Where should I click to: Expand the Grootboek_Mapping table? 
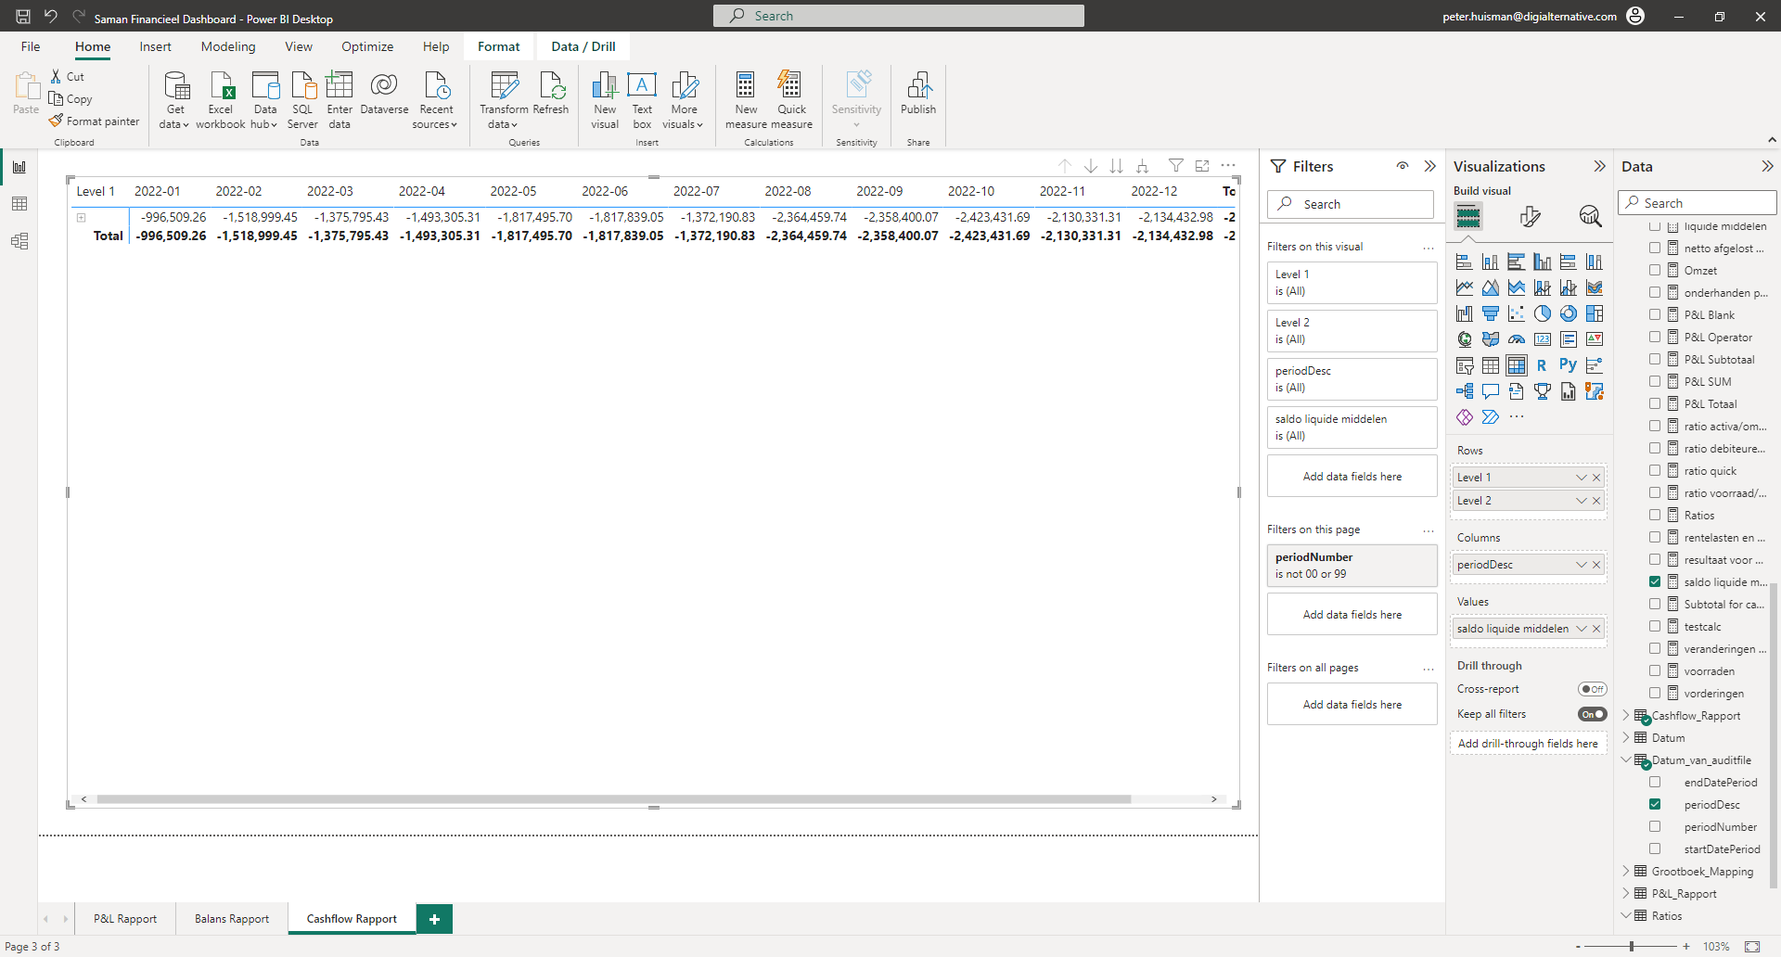[x=1626, y=871]
